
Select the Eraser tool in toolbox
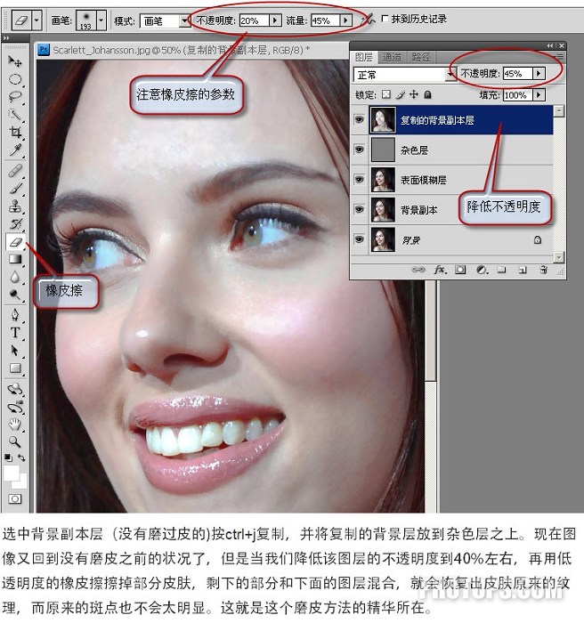(15, 241)
